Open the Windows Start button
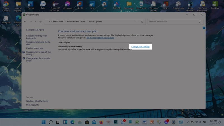 point(43,122)
